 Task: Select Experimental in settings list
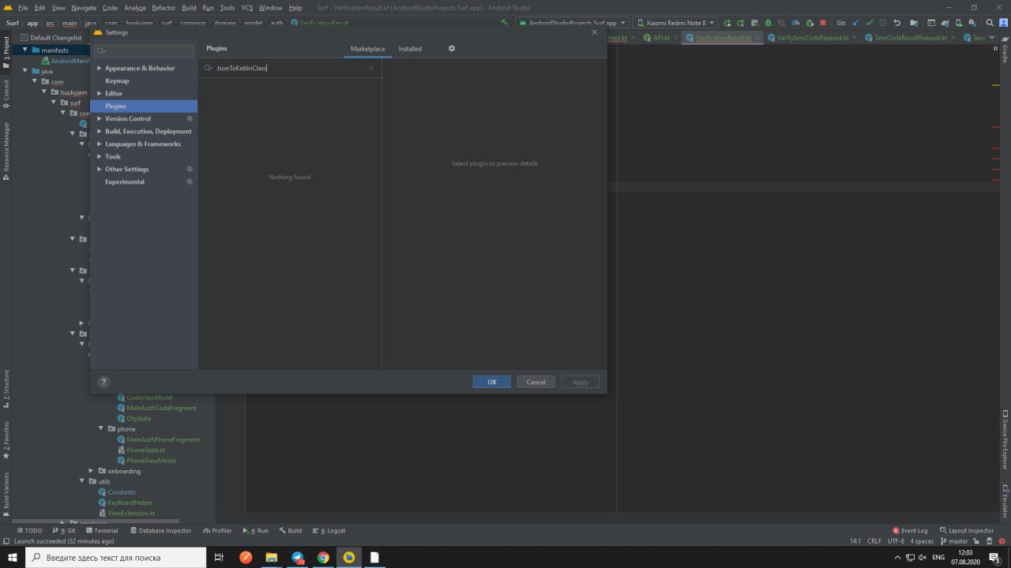(125, 182)
